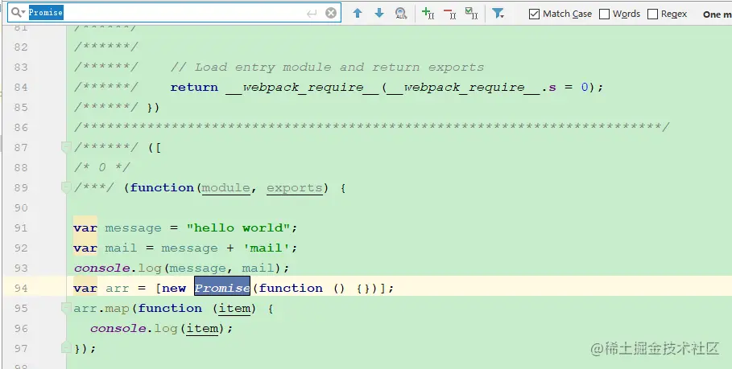Click the exports parameter on line 89

(x=295, y=188)
